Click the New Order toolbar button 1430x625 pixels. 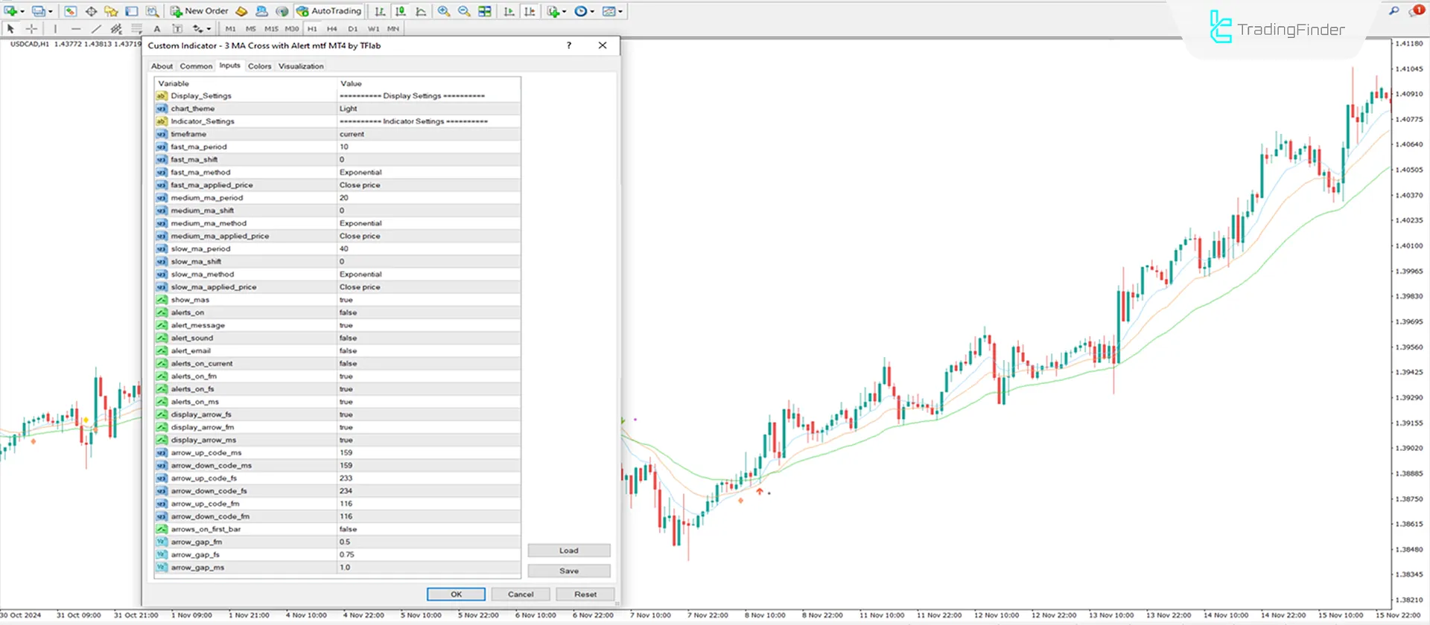tap(200, 11)
